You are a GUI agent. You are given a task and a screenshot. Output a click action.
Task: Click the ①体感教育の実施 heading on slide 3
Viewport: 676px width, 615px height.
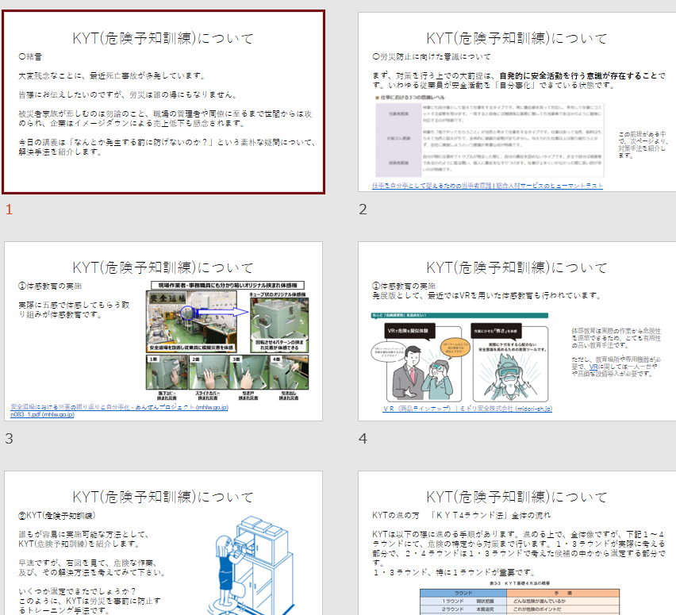(50, 286)
